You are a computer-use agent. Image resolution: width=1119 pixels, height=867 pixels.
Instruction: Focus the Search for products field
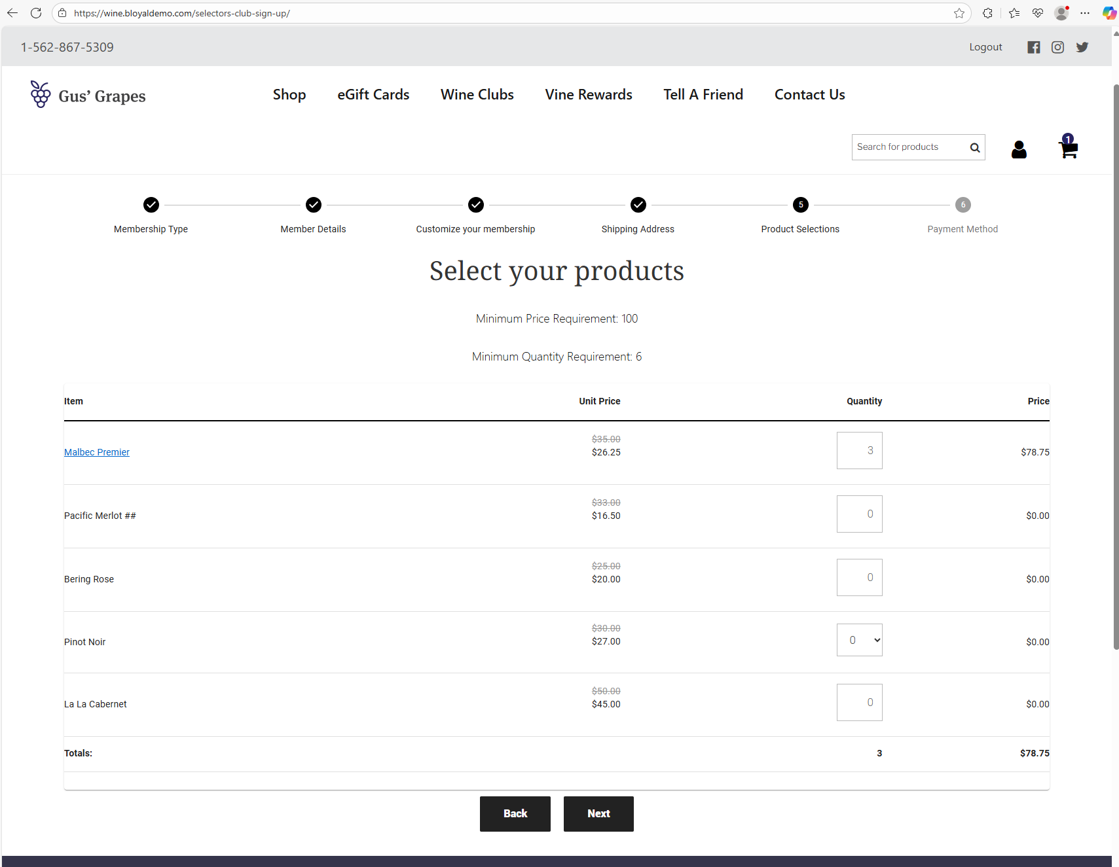(909, 147)
